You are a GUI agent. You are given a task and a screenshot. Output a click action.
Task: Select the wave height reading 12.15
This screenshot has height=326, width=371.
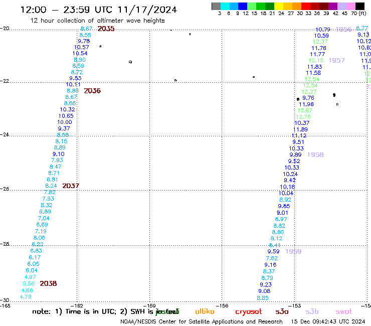tap(316, 60)
